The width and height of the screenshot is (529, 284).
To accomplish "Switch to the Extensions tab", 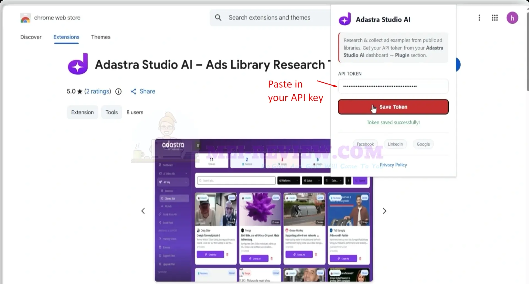I will [66, 37].
